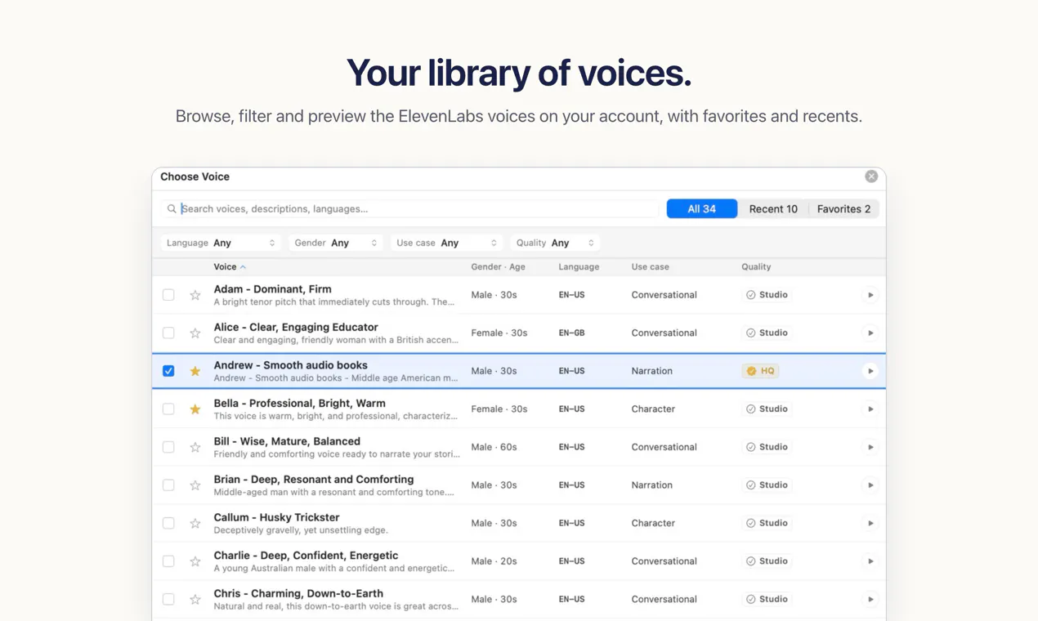Sort by Quality column header
This screenshot has height=621, width=1038.
click(x=756, y=267)
